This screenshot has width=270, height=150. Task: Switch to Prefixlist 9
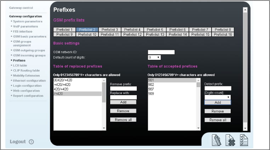tap(64, 34)
